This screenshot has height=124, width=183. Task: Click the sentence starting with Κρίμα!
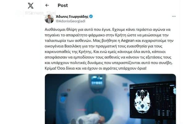point(96,68)
